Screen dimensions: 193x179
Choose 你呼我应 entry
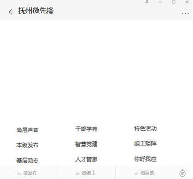pyautogui.click(x=145, y=159)
